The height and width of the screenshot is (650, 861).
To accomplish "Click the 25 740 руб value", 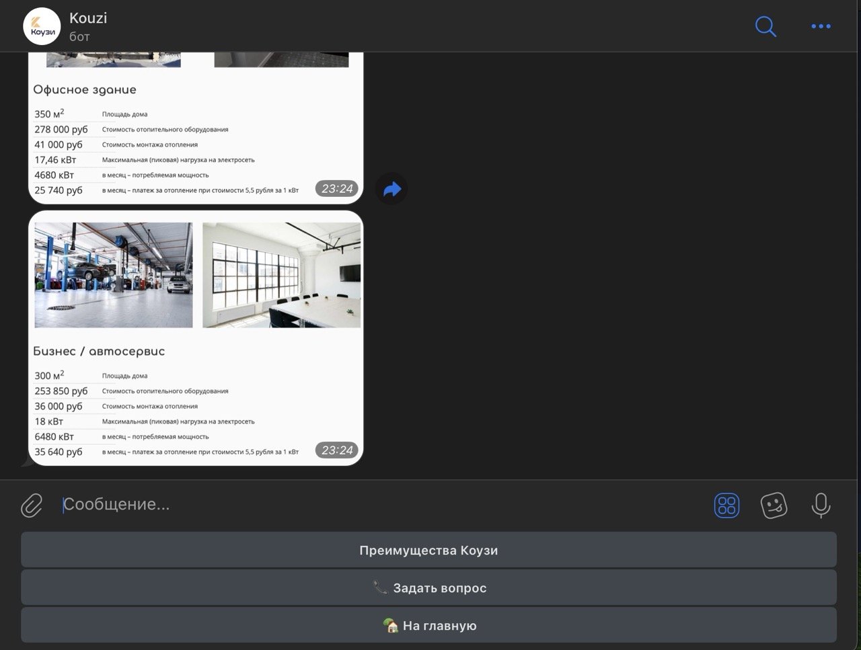I will click(59, 190).
